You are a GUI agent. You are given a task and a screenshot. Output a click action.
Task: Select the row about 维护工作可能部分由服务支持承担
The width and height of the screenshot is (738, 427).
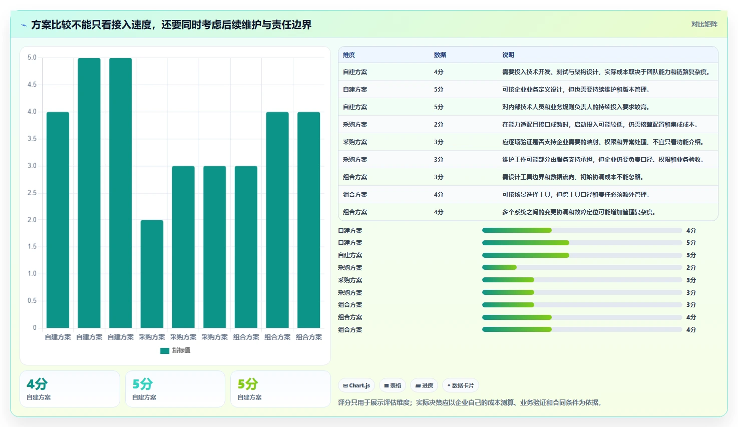click(528, 160)
